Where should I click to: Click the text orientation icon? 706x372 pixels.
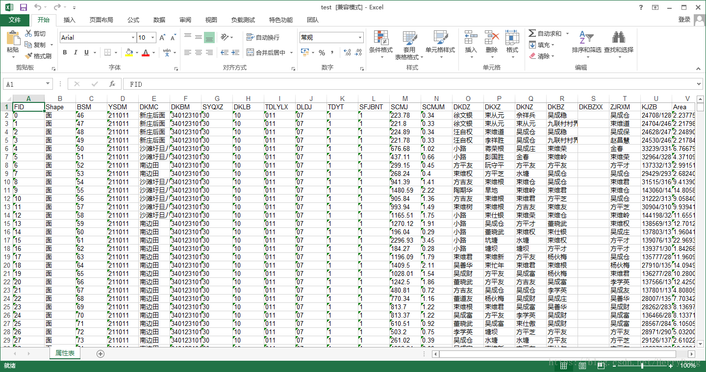click(x=224, y=37)
